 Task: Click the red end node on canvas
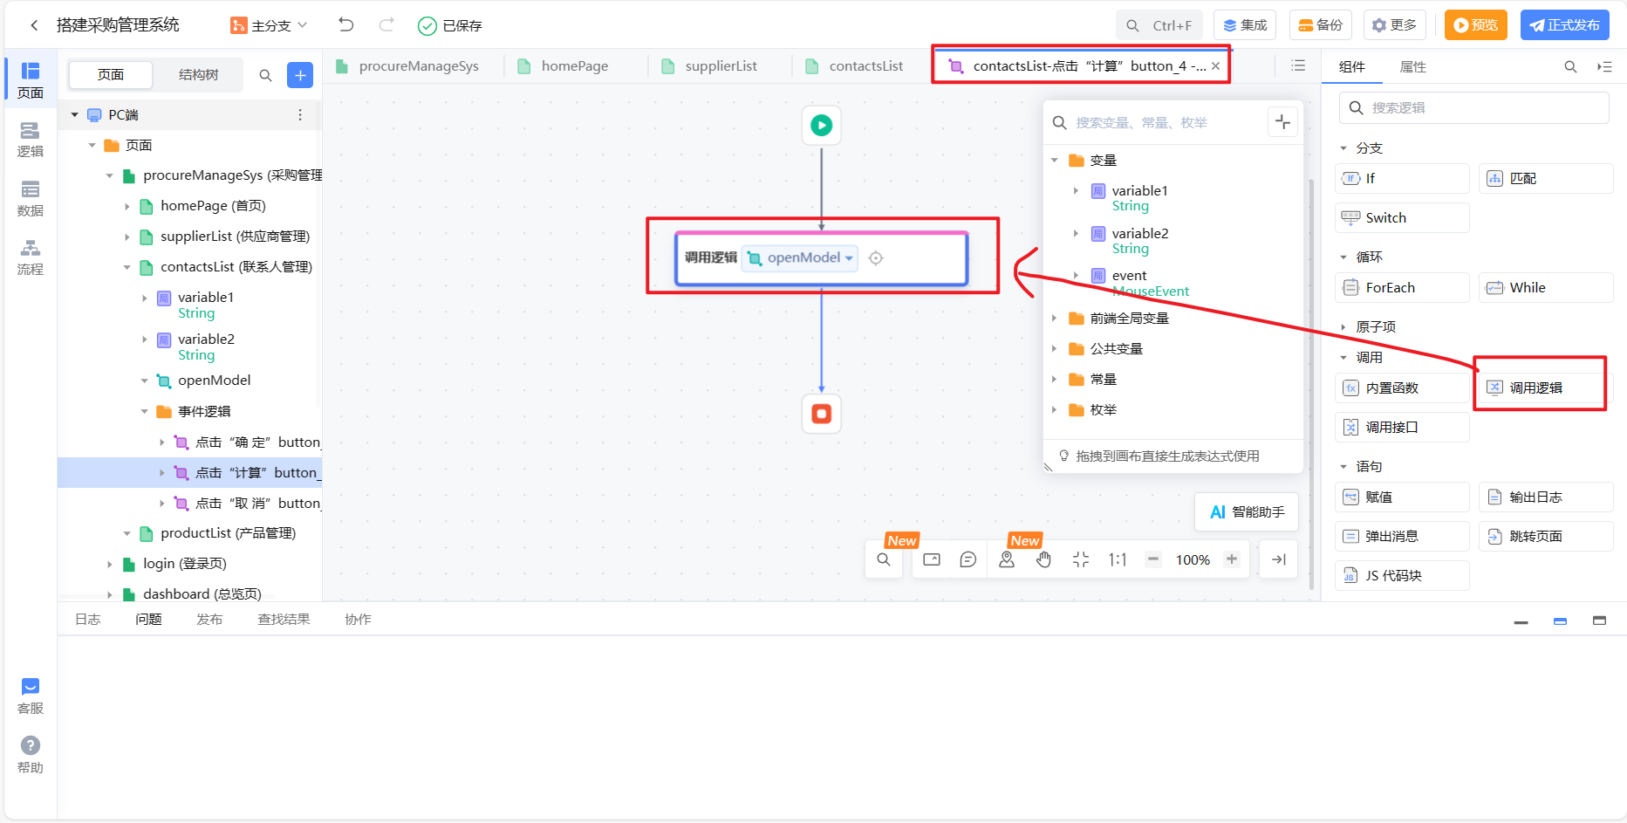point(822,414)
